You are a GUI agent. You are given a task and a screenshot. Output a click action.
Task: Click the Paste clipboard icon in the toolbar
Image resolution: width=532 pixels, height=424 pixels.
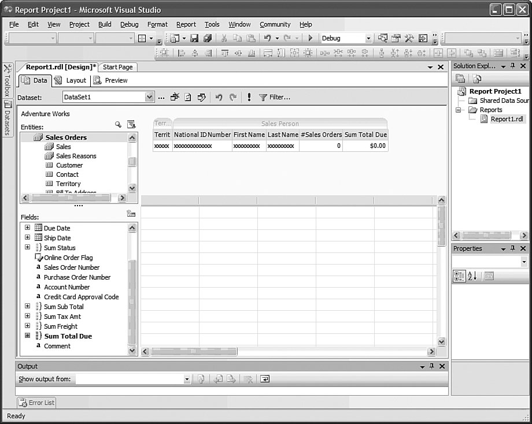pyautogui.click(x=251, y=38)
